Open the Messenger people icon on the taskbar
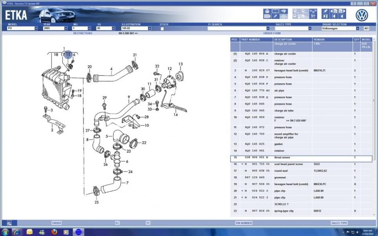378x236 pixels. 42,232
